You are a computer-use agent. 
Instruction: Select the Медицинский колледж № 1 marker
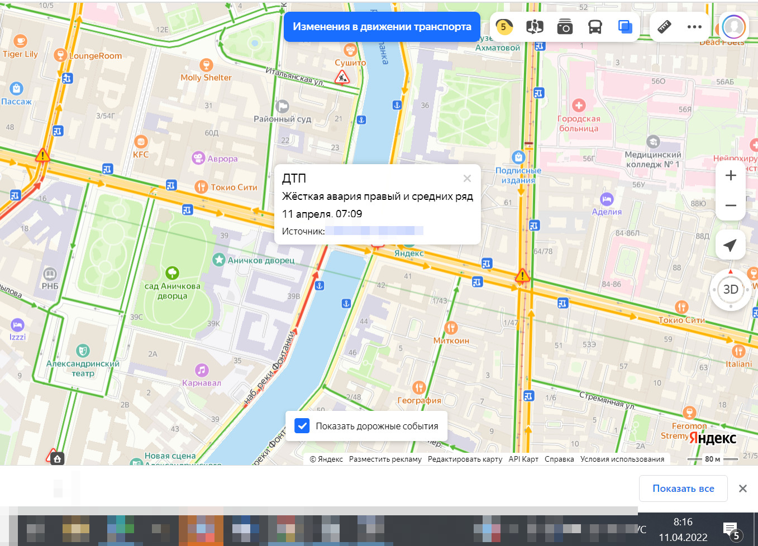(x=653, y=141)
